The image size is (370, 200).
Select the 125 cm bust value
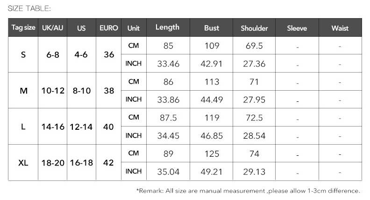[212, 154]
